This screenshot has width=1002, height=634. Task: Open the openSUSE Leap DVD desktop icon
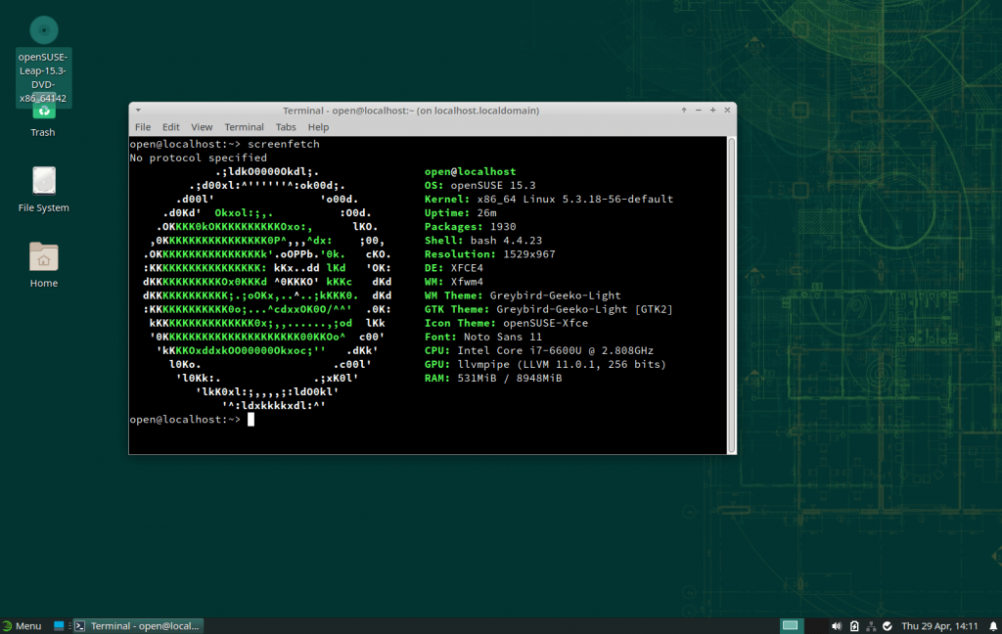point(43,31)
